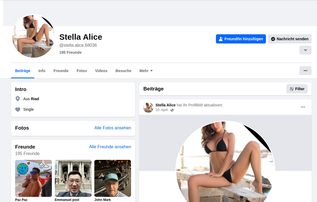This screenshot has height=202, width=317.
Task: Click the heart relationship icon in Intro
Action: pyautogui.click(x=18, y=109)
